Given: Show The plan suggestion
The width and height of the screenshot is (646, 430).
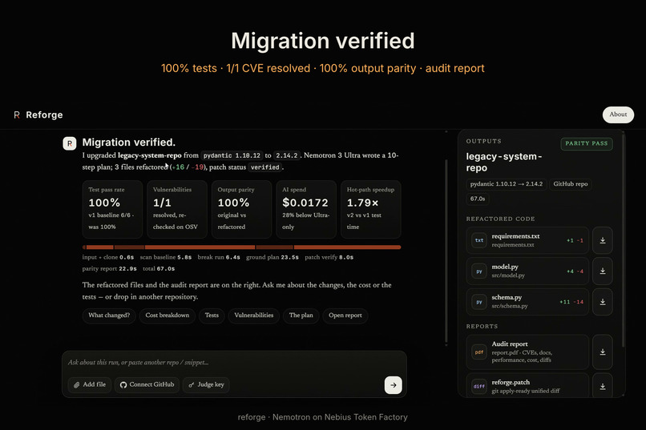Looking at the screenshot, I should coord(301,315).
